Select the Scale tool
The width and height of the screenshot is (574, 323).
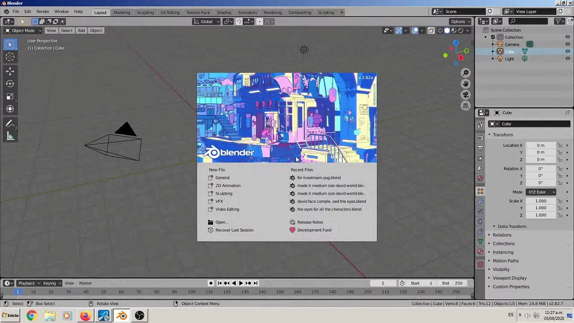[10, 96]
